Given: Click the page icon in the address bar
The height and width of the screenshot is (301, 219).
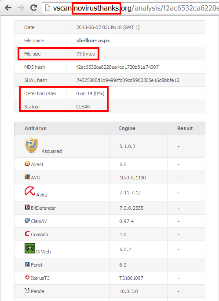Looking at the screenshot, I should (x=47, y=8).
